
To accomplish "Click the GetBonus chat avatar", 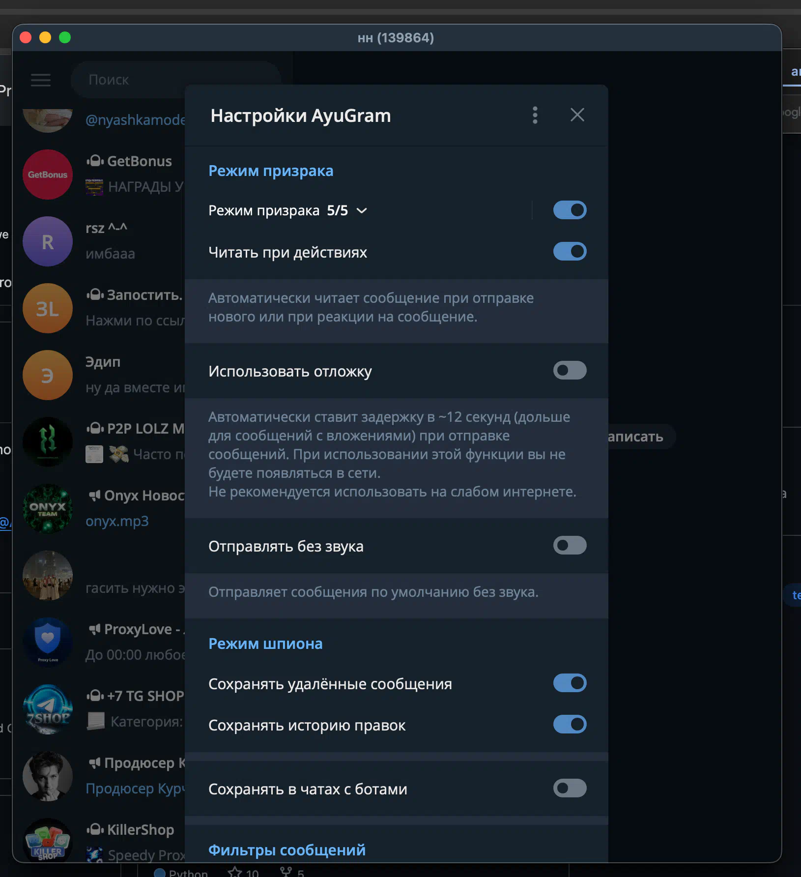I will (48, 175).
